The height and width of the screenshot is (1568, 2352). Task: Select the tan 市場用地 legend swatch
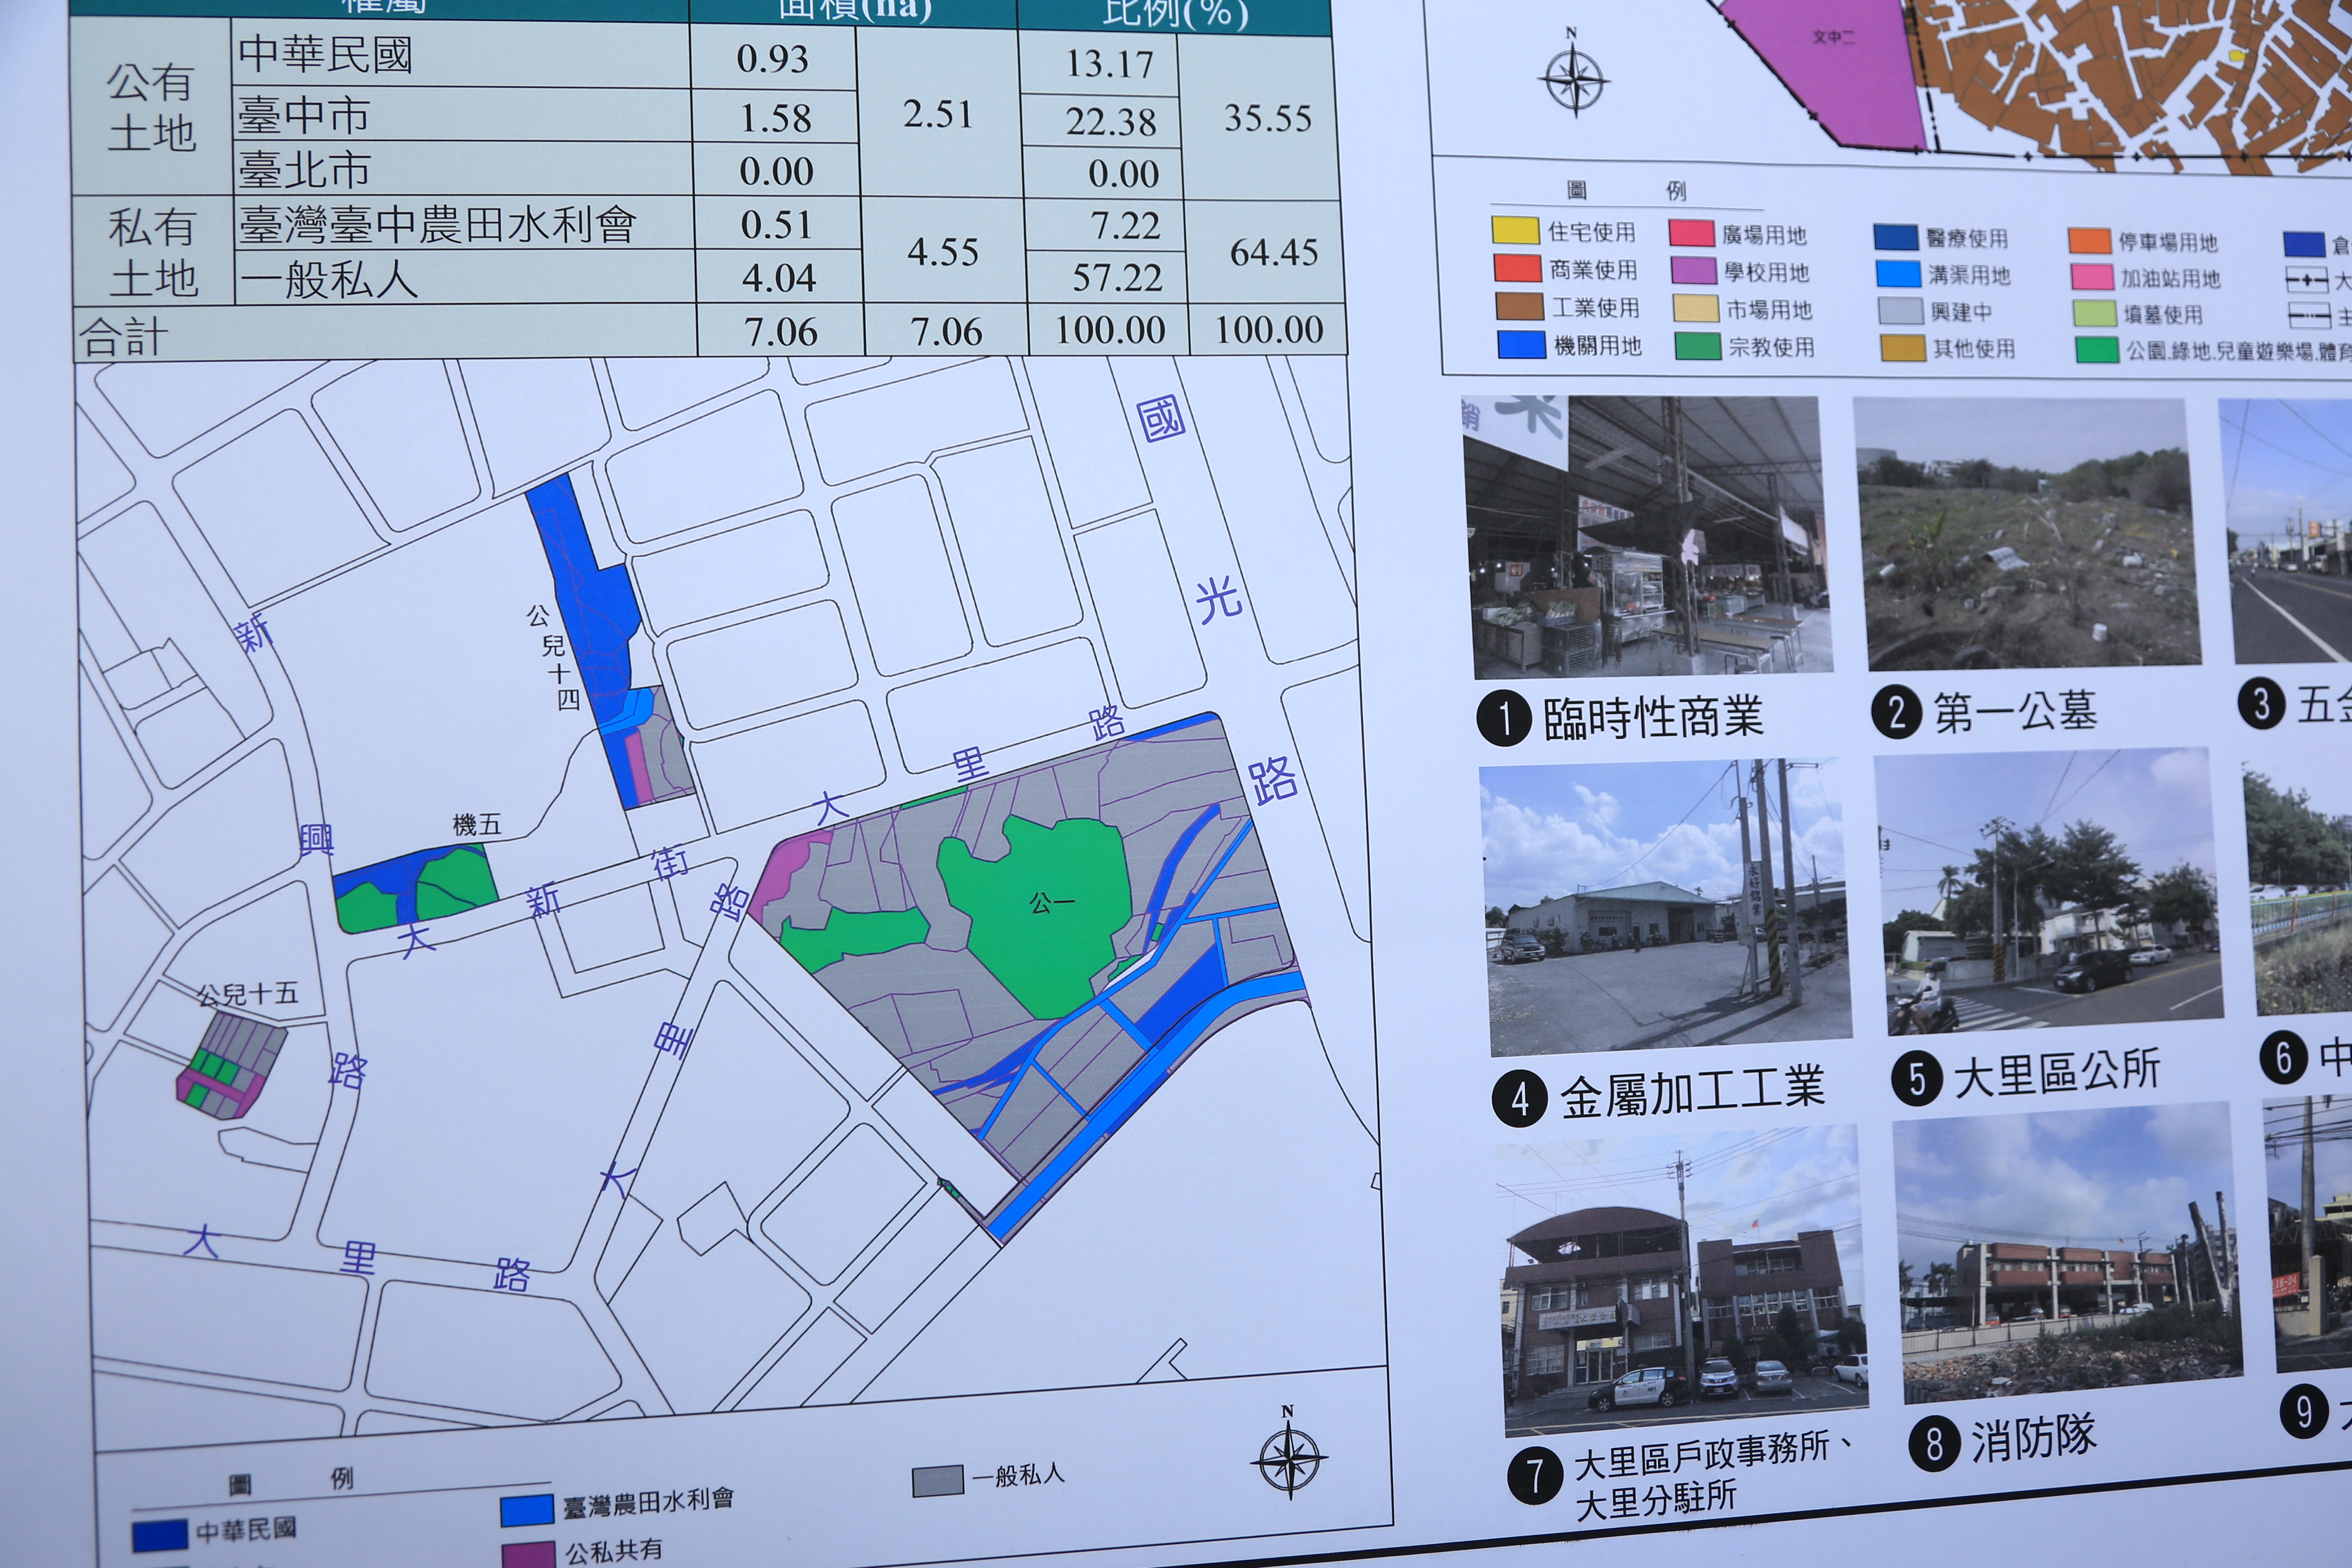point(1696,308)
